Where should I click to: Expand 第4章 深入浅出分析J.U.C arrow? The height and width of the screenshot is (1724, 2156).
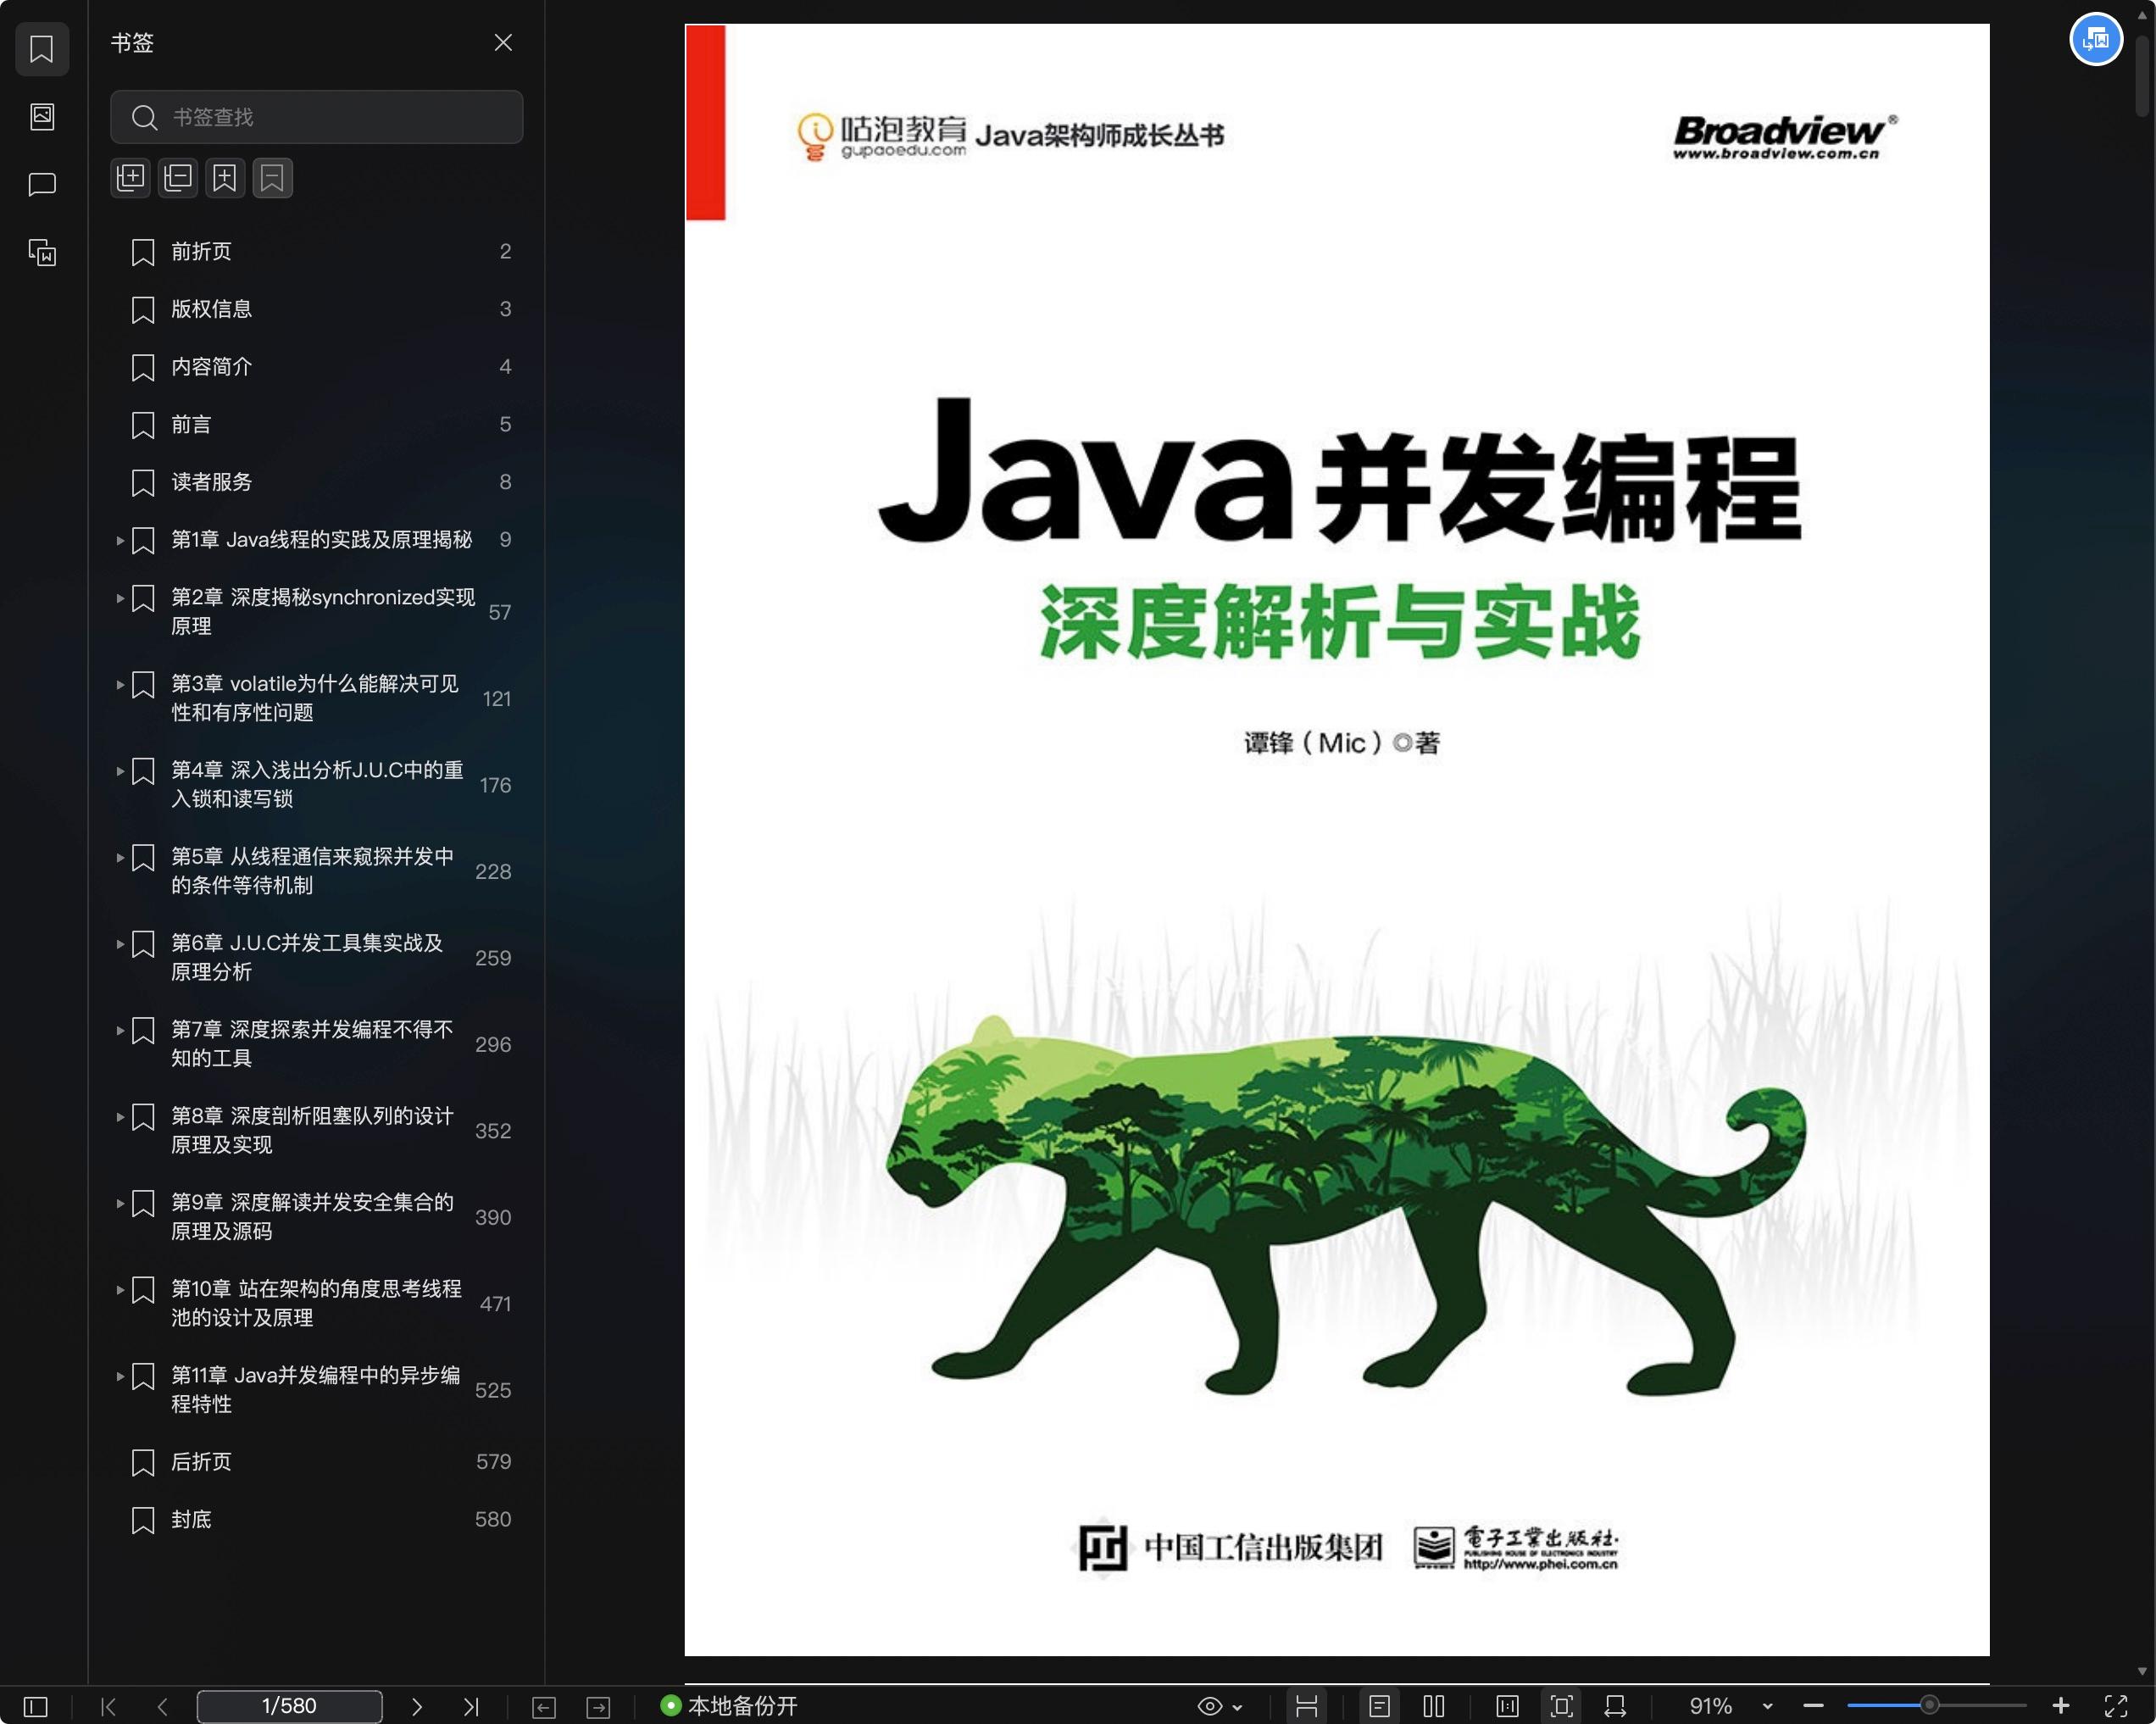coord(120,771)
